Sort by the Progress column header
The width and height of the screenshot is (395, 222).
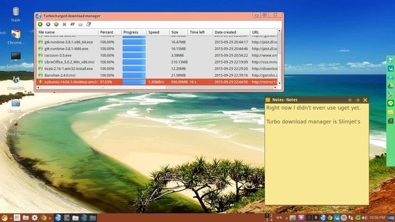(x=134, y=32)
